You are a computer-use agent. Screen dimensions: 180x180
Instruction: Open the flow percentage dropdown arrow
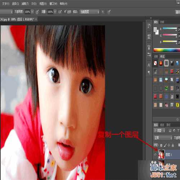[x=55, y=12]
